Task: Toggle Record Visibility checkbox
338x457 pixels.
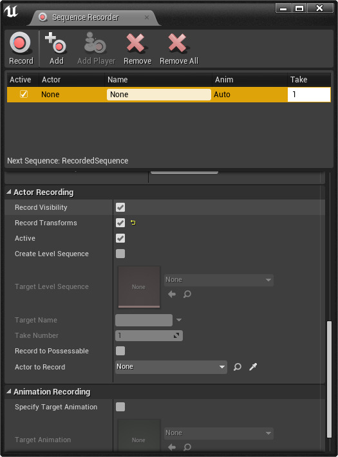Action: [120, 207]
